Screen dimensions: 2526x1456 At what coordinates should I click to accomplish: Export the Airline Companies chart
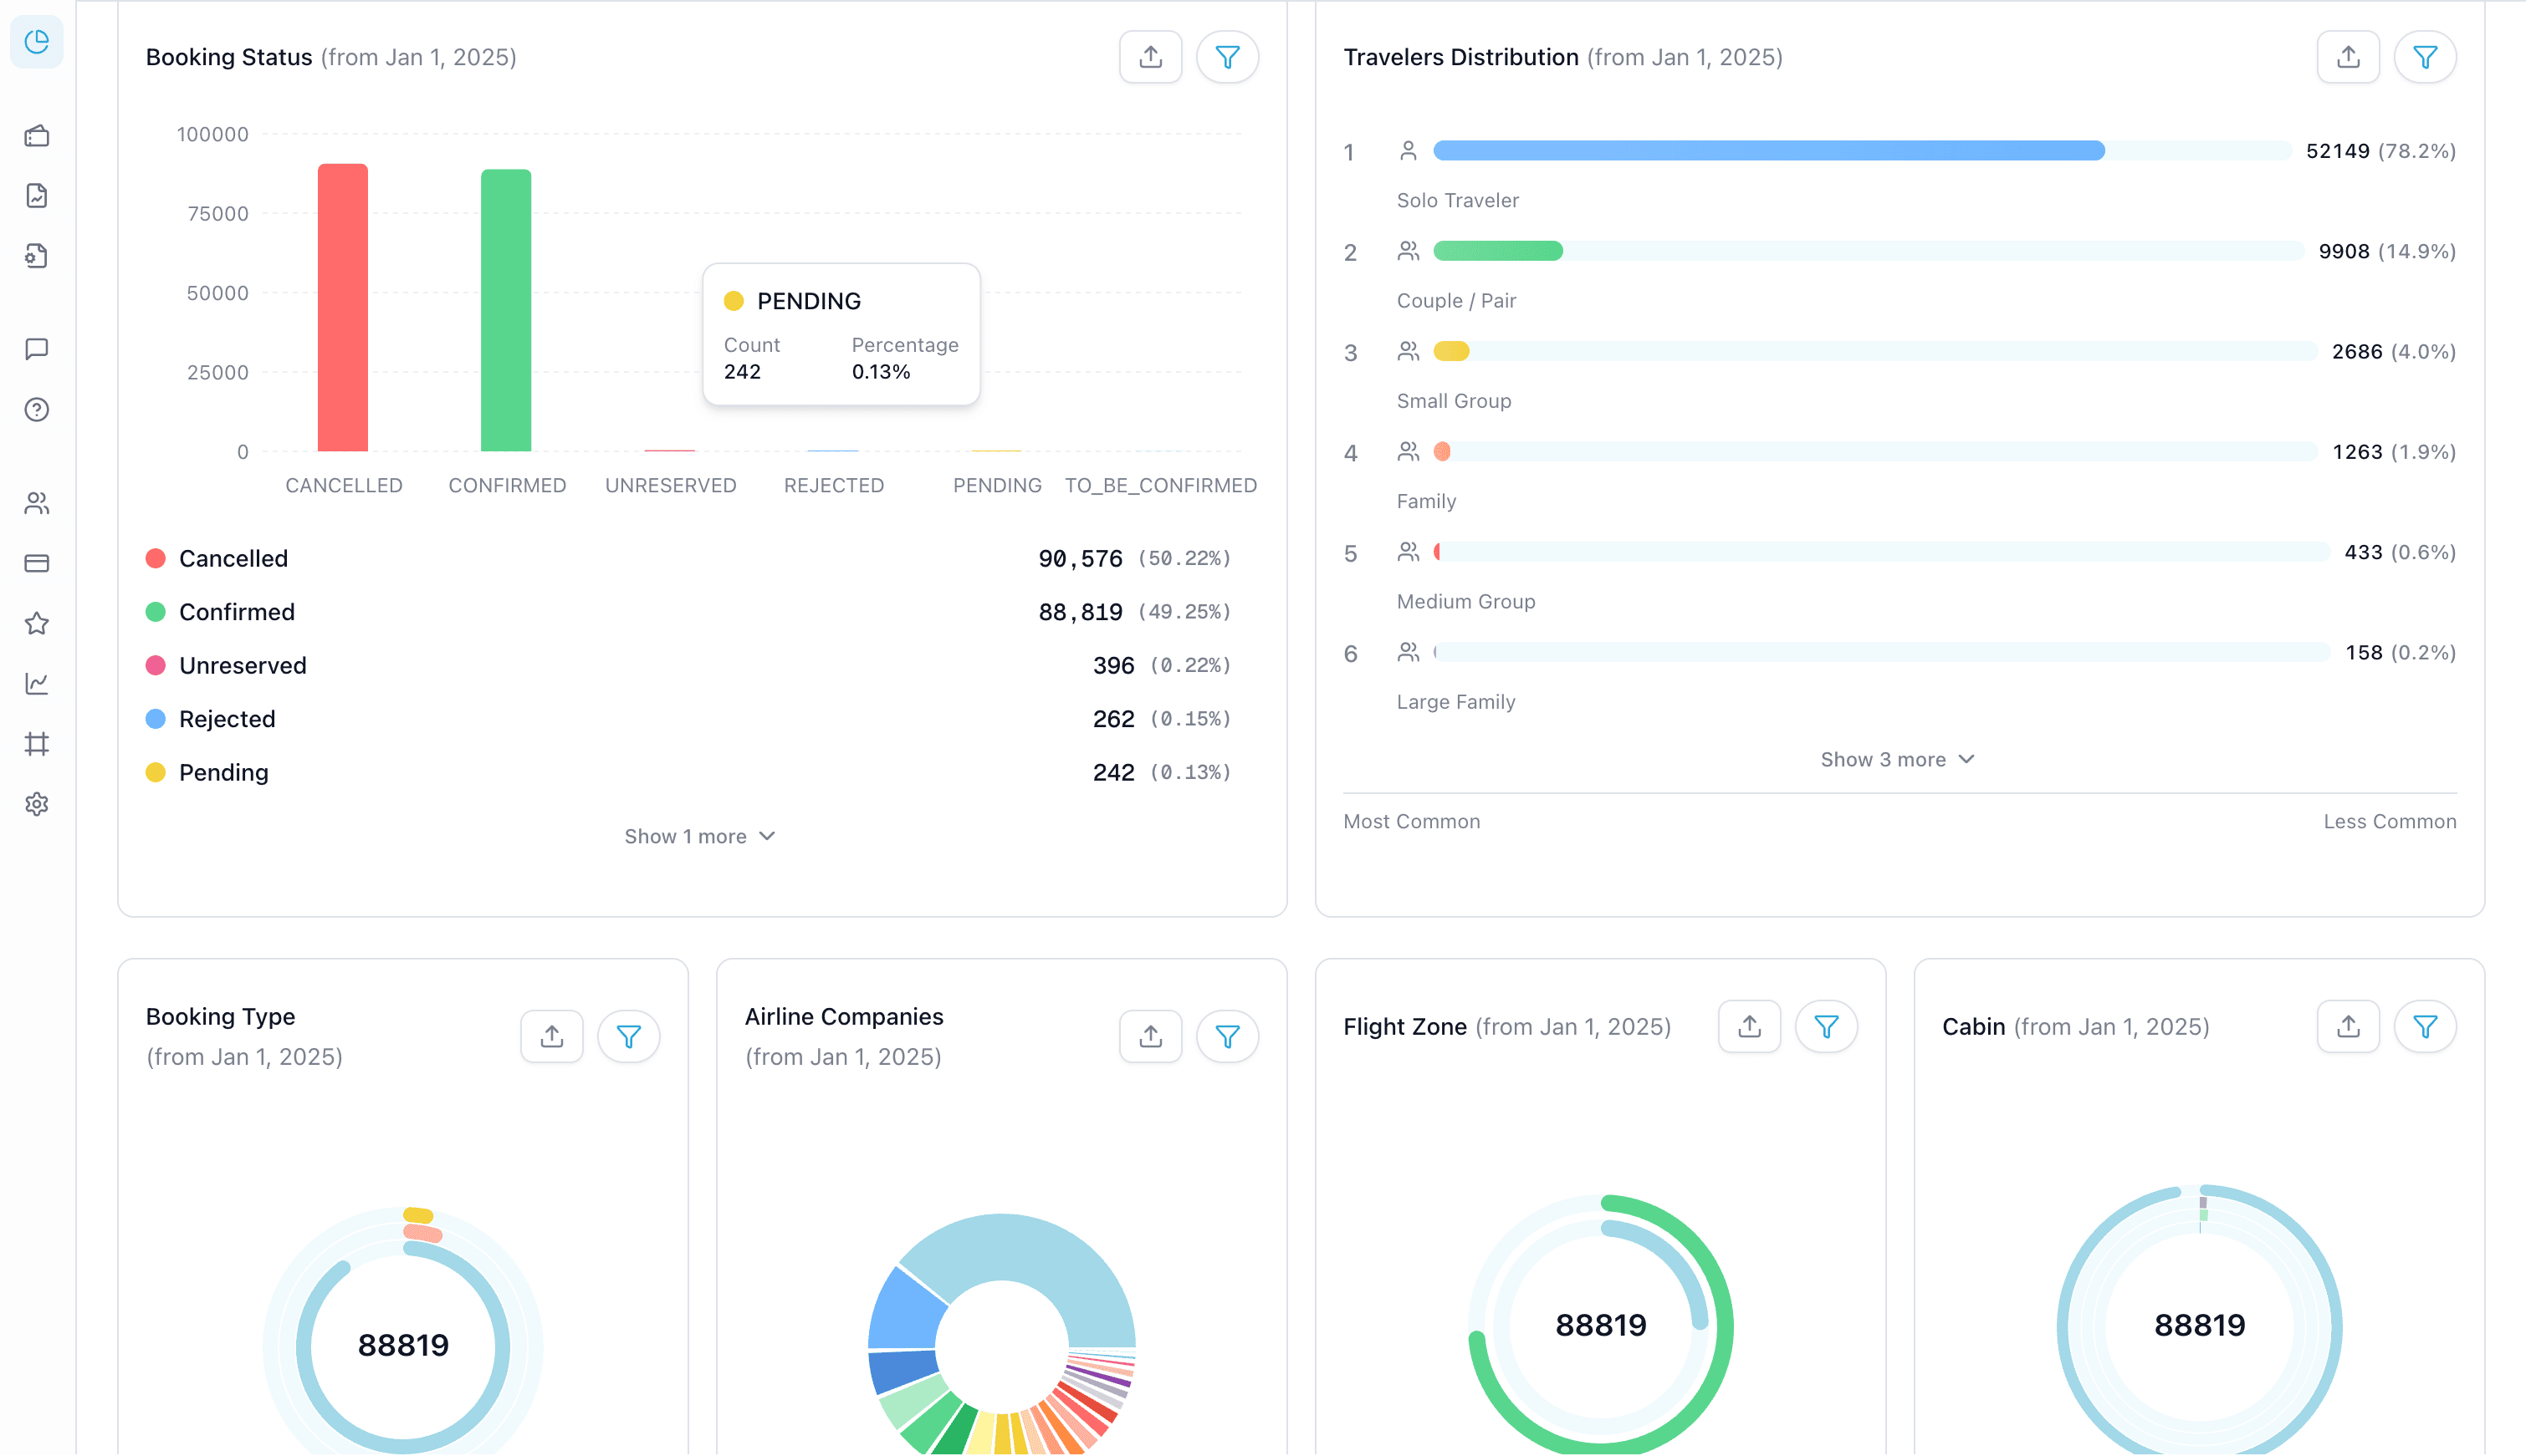[x=1150, y=1036]
